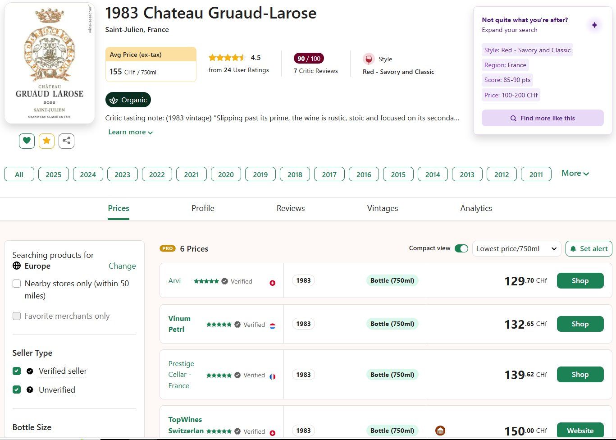This screenshot has height=440, width=616.
Task: Expand Learn more tasting note
Action: coord(130,132)
